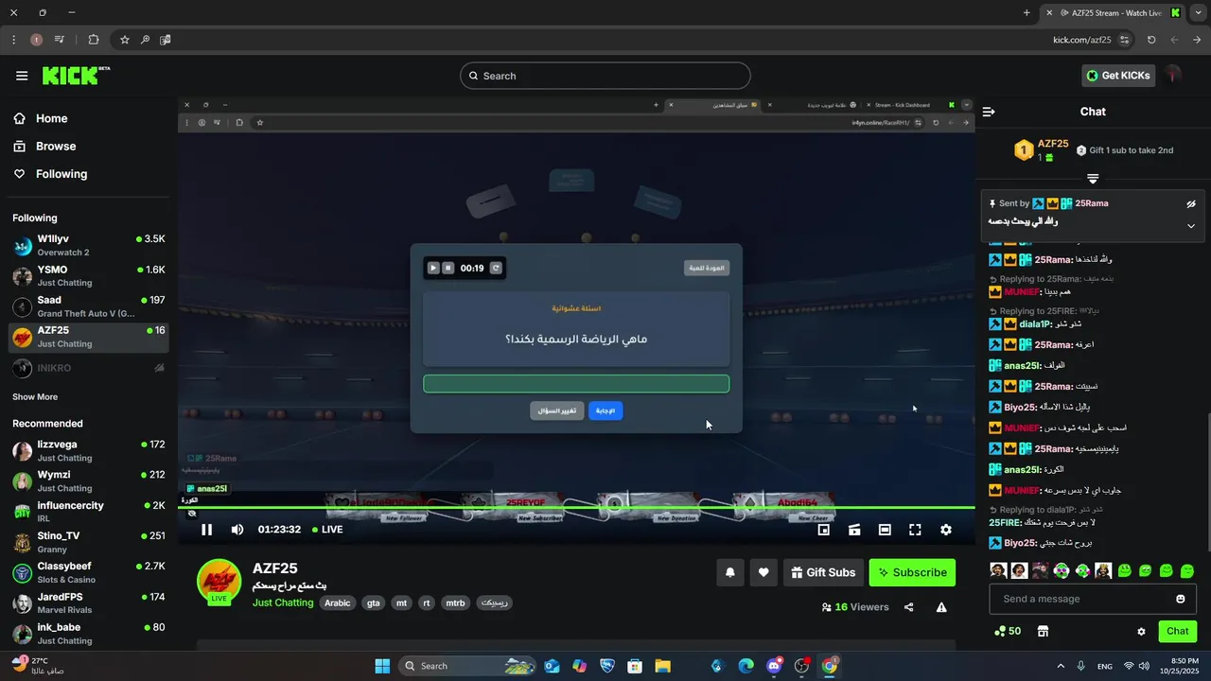This screenshot has width=1211, height=681.
Task: Insert green headphone monster emote
Action: click(x=1062, y=570)
